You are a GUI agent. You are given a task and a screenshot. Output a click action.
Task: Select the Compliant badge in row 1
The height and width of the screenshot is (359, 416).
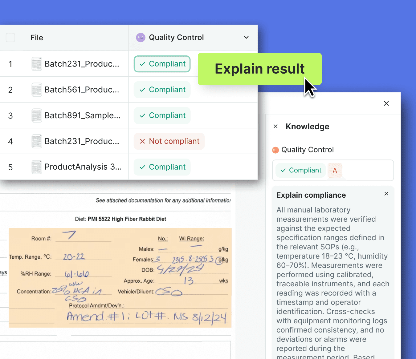click(x=162, y=64)
